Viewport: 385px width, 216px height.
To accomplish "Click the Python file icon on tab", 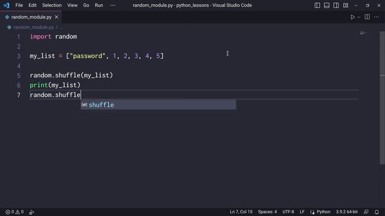I will tap(7, 17).
